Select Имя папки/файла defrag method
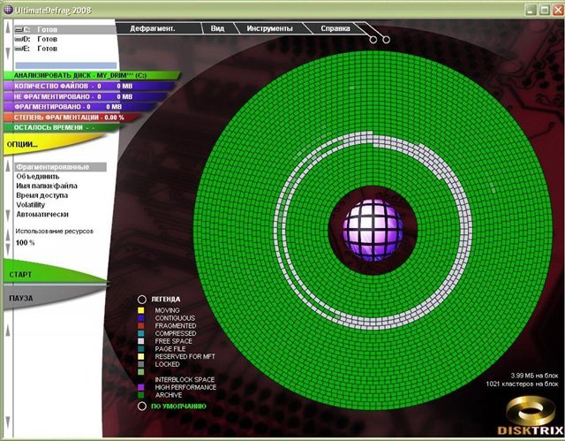565x441 pixels. 47,186
